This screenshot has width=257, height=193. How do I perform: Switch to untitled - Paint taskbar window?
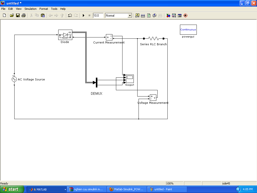(167, 189)
